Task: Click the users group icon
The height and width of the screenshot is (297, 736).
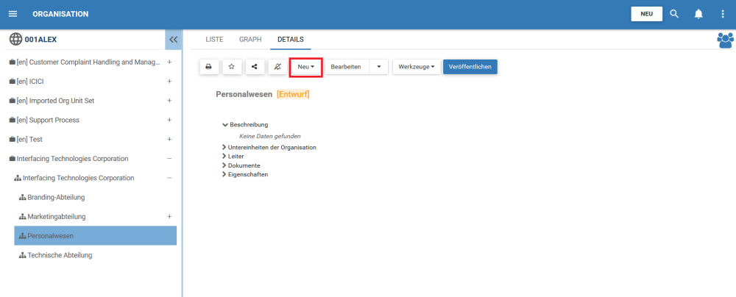Action: (x=725, y=40)
